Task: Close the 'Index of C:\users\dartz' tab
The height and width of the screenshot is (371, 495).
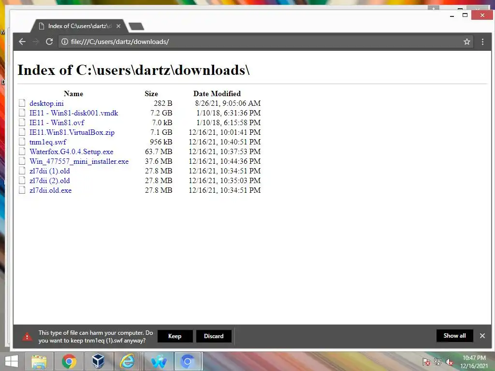Action: (x=118, y=26)
